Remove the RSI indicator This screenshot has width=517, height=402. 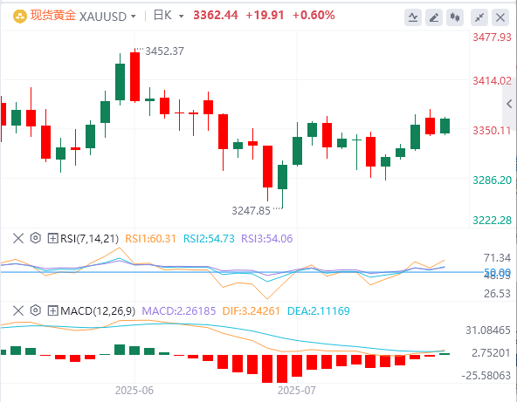[18, 238]
